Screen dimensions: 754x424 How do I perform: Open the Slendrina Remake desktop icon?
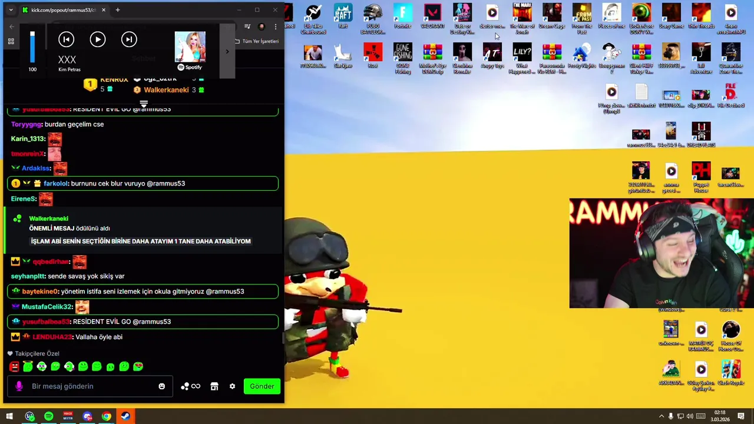(x=462, y=58)
